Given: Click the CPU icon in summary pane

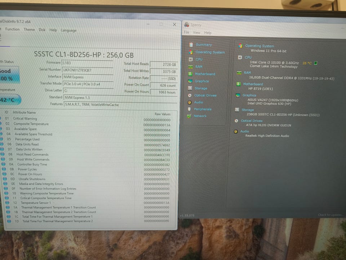Looking at the screenshot, I should coord(240,57).
